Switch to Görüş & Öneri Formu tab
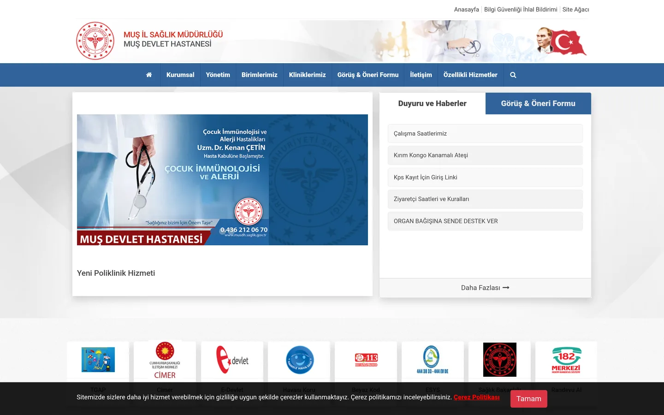 (538, 103)
